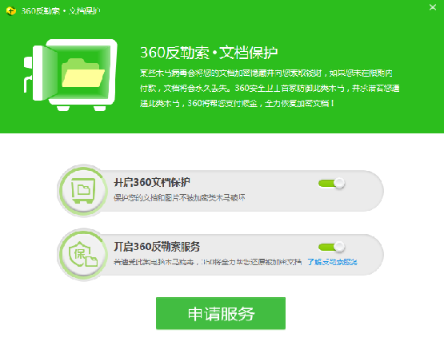The image size is (444, 349).
Task: Click the document safe icon beside 开启360文档保护
Action: tap(83, 190)
